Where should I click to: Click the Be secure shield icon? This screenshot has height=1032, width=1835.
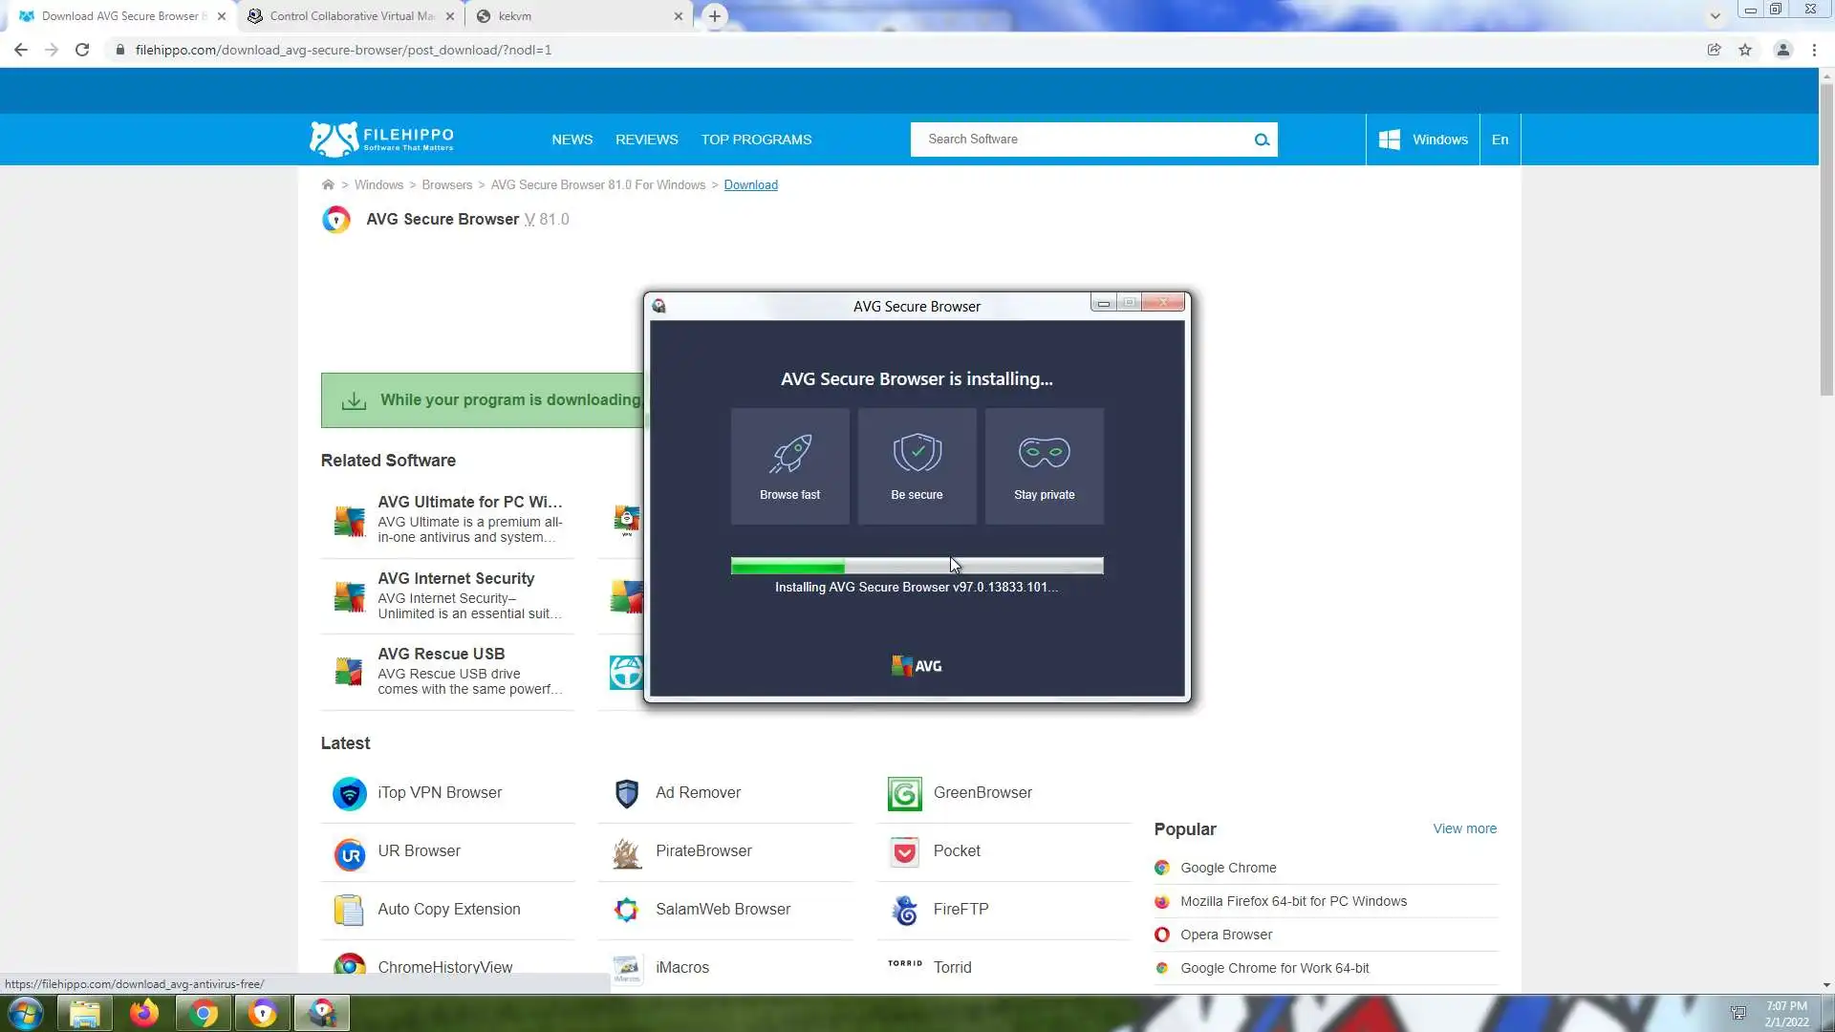coord(917,453)
